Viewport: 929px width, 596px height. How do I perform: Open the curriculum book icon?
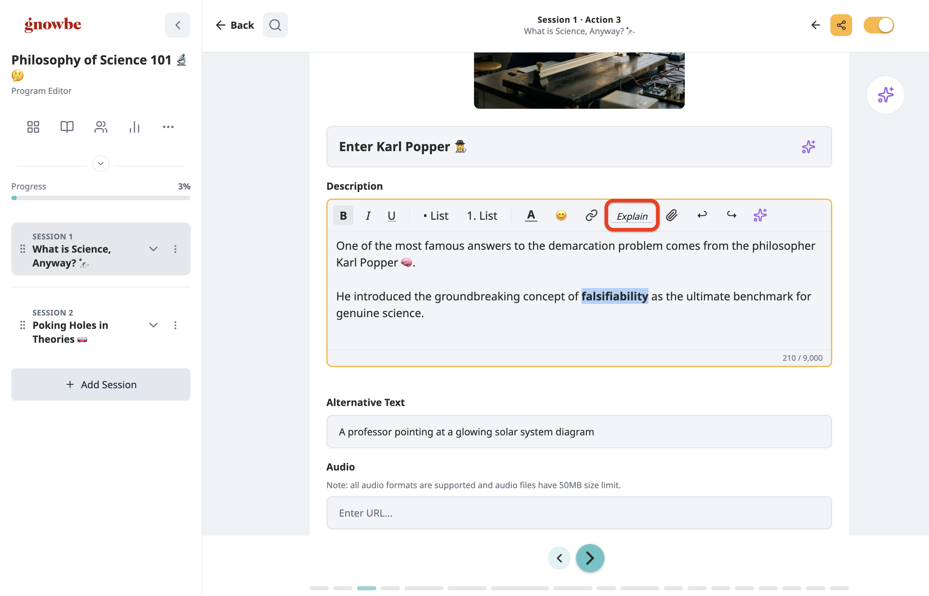(67, 127)
